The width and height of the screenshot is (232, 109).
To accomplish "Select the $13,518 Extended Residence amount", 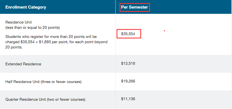I will tap(128, 63).
